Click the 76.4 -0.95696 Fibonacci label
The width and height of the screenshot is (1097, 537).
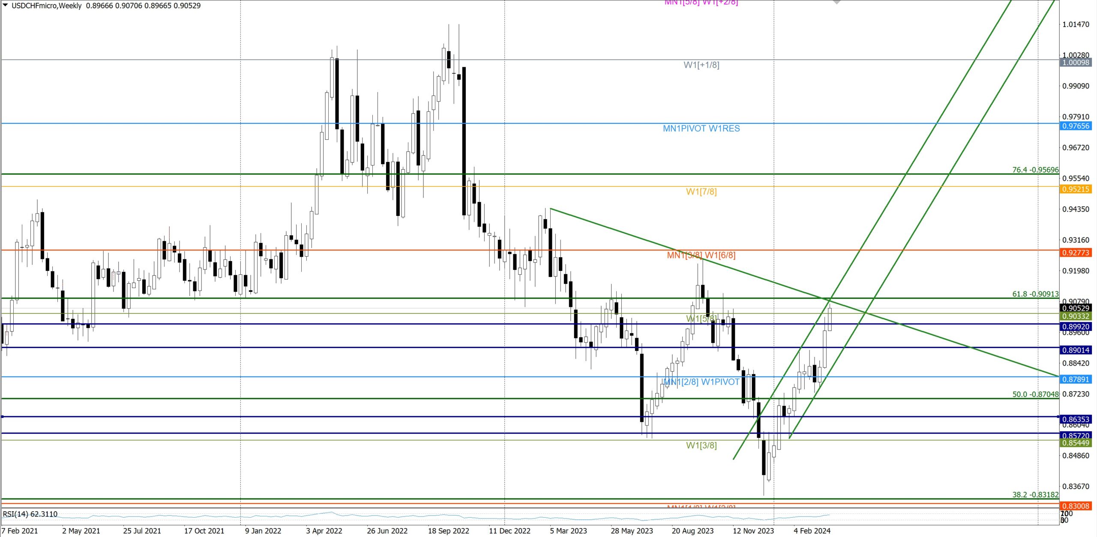(1035, 170)
